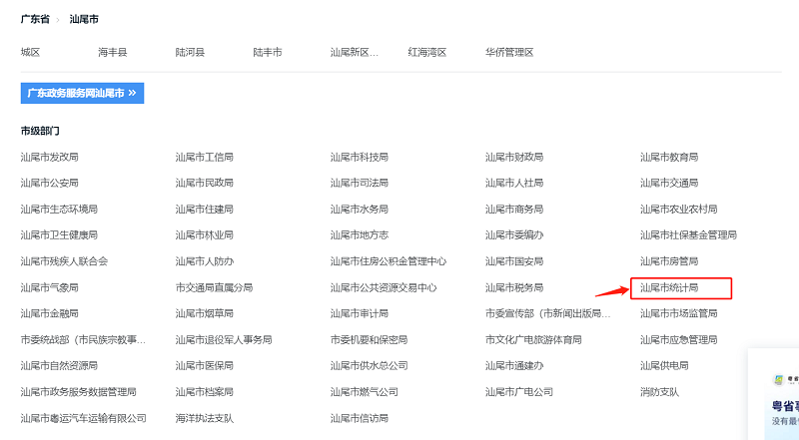Open 汕尾市燃气公司 link
The image size is (799, 440).
(365, 392)
